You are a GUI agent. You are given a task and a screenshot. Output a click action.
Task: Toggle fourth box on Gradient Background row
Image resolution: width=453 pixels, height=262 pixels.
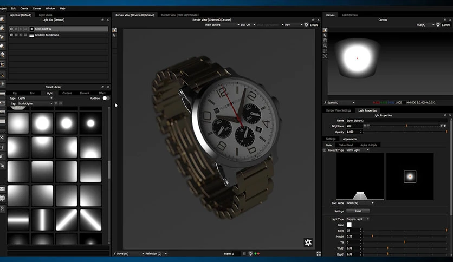tap(25, 35)
